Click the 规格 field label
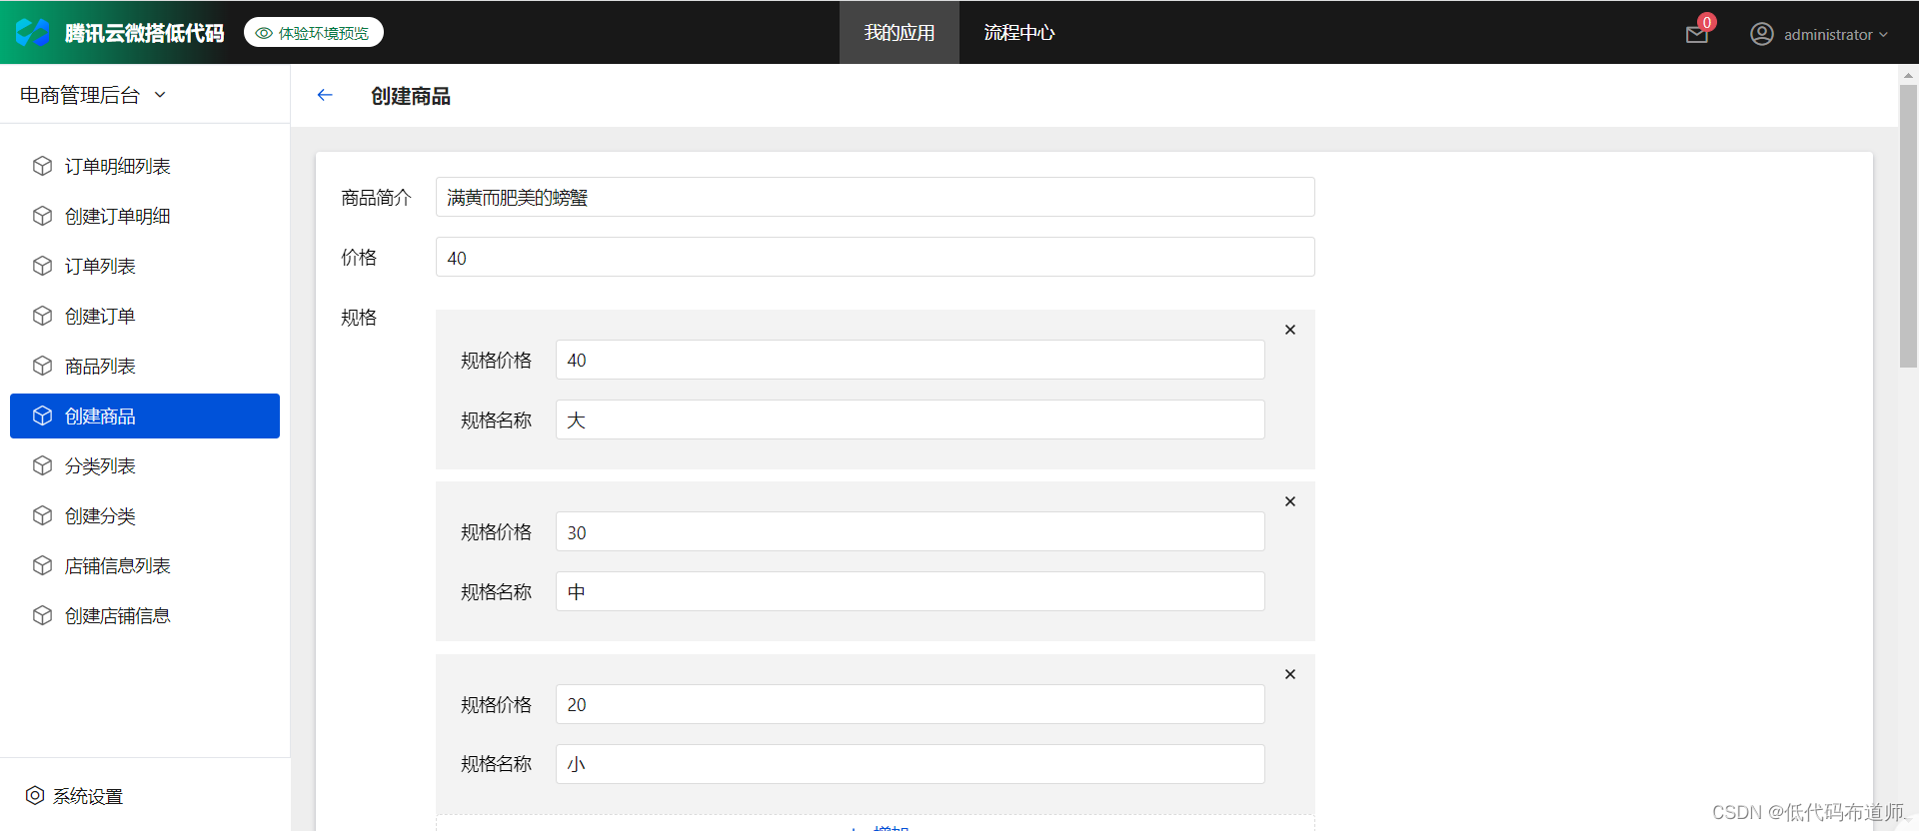 pyautogui.click(x=359, y=318)
